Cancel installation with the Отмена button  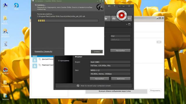coord(97,52)
